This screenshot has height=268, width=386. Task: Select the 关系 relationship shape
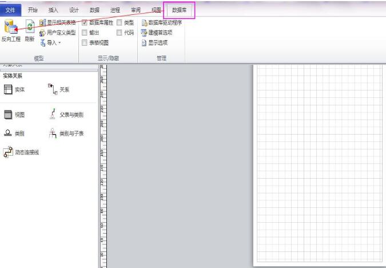(x=59, y=89)
